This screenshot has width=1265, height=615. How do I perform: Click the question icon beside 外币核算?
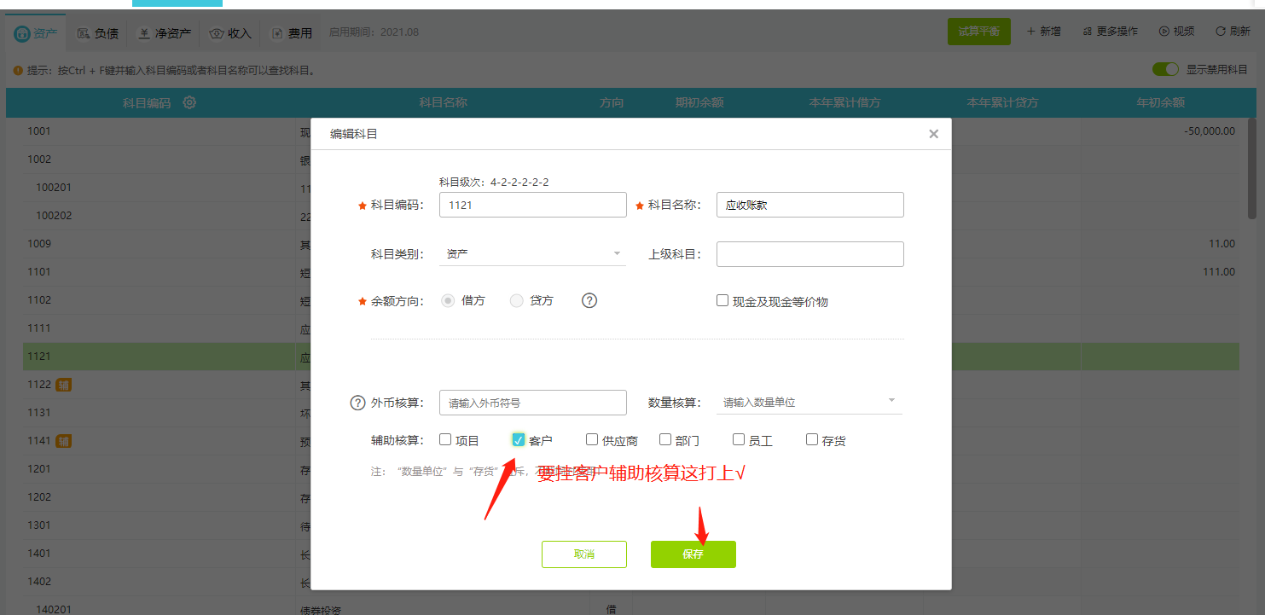coord(357,403)
